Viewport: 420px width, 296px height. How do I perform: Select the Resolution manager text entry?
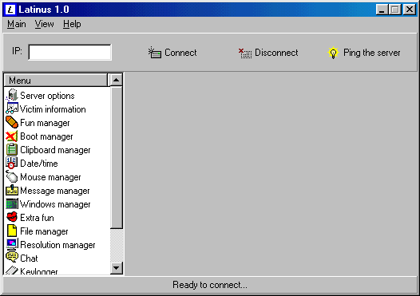(57, 245)
